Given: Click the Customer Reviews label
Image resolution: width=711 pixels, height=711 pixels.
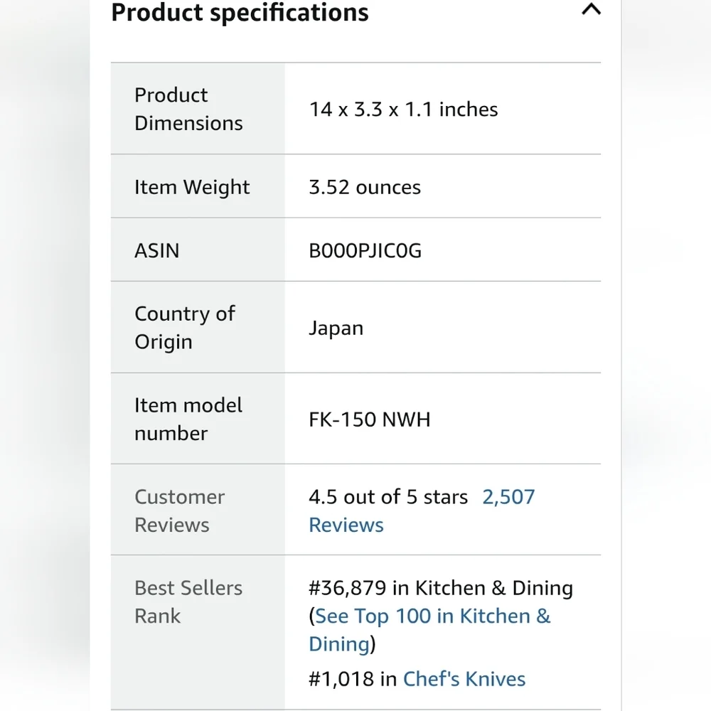Looking at the screenshot, I should pyautogui.click(x=180, y=511).
